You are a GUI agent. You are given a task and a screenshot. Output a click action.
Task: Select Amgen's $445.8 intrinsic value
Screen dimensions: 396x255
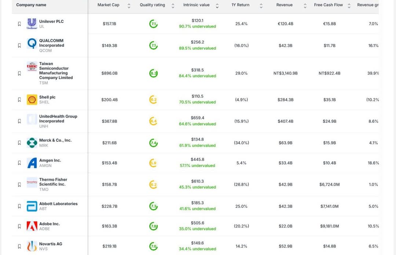tap(198, 160)
